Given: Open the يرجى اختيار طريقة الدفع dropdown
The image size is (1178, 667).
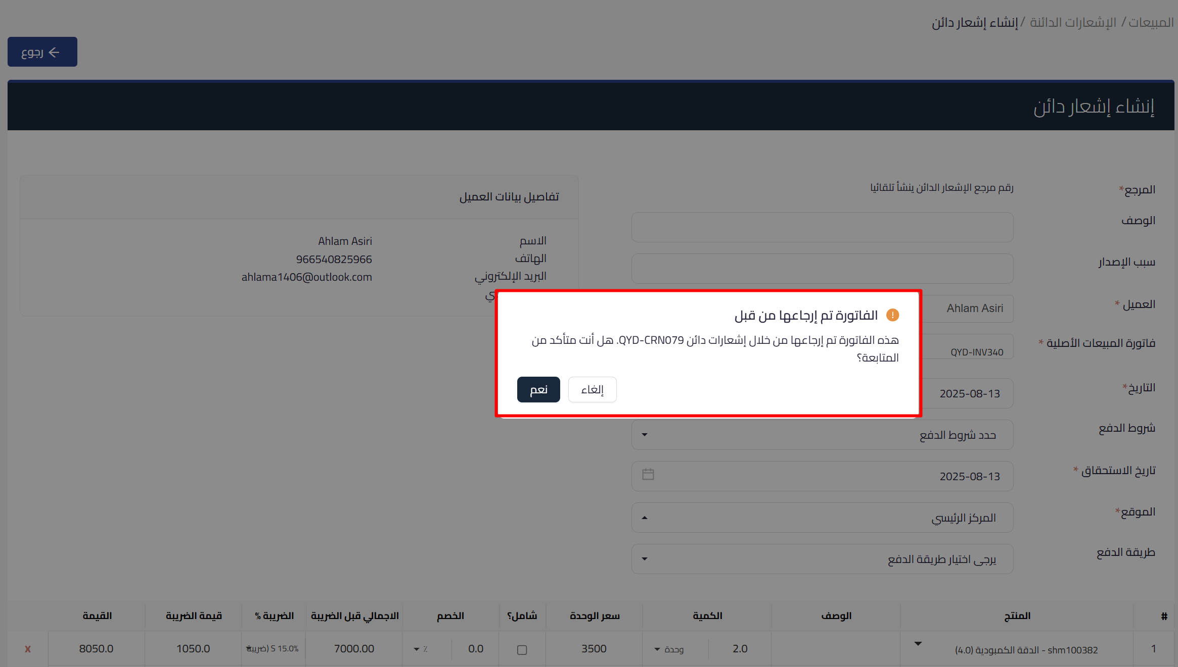Looking at the screenshot, I should coord(644,559).
